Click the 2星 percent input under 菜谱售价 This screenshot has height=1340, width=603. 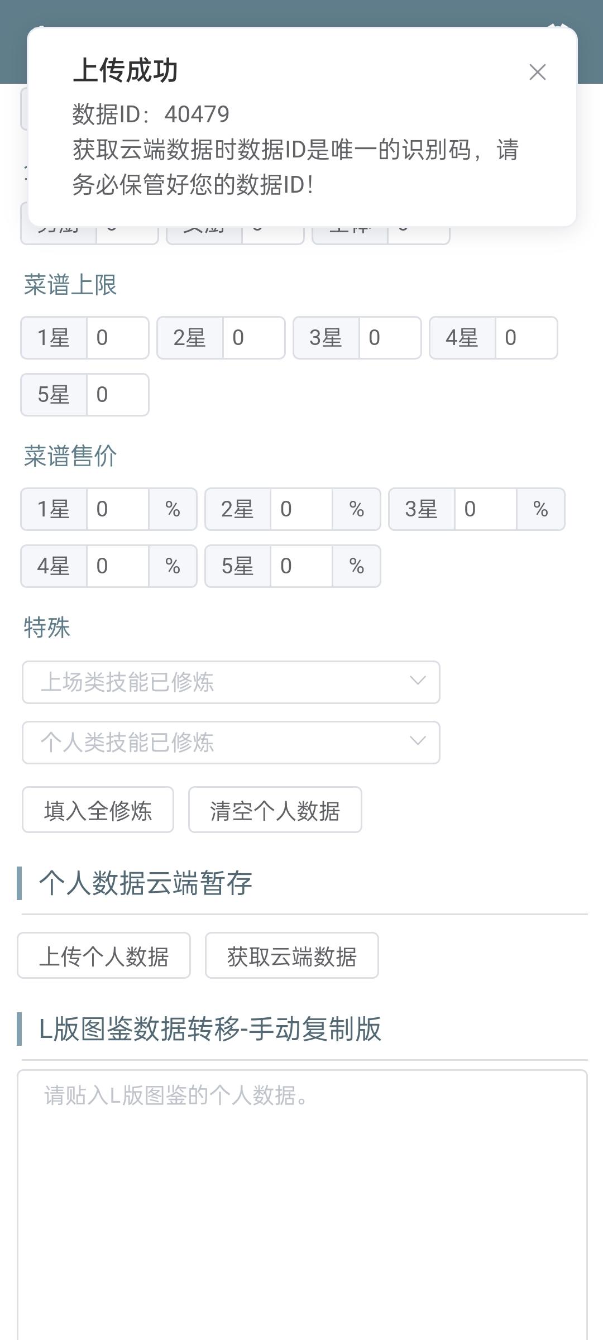click(x=301, y=509)
